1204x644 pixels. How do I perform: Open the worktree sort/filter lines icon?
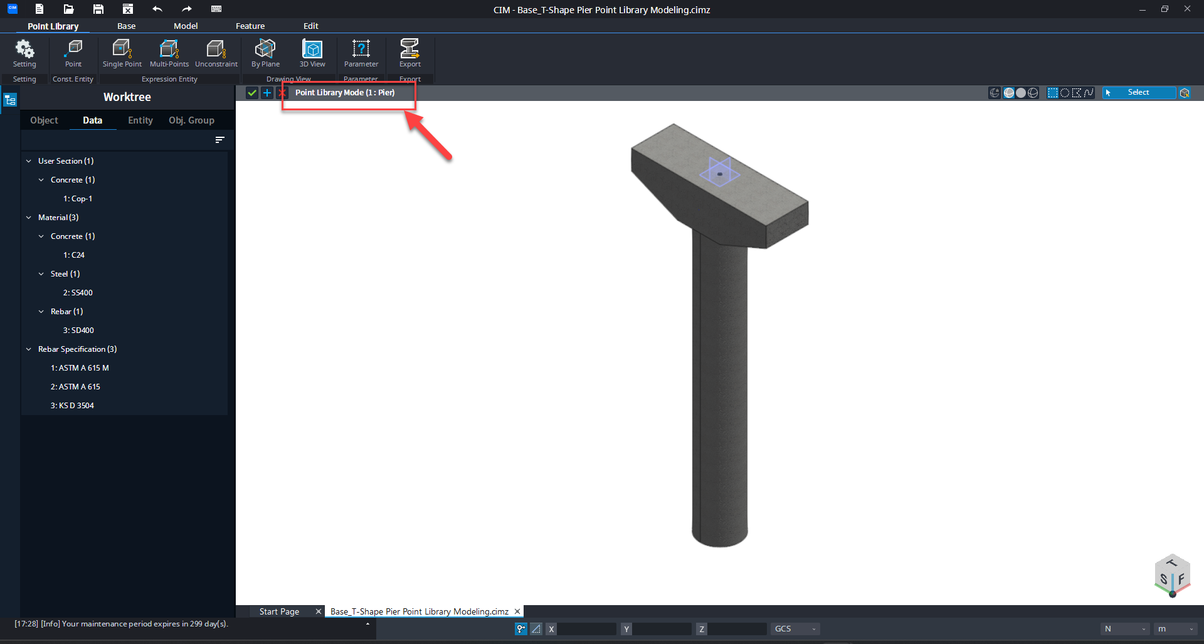219,140
